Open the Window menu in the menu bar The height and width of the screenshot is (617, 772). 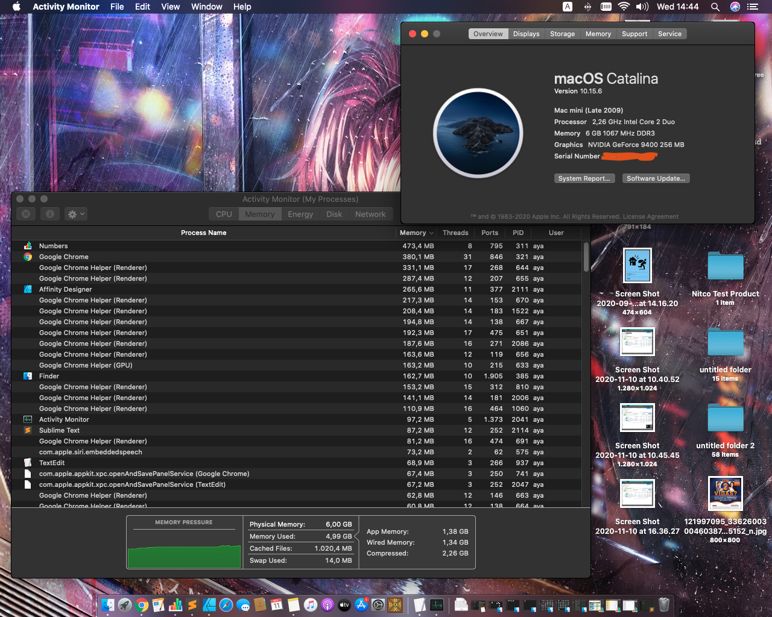pyautogui.click(x=206, y=7)
